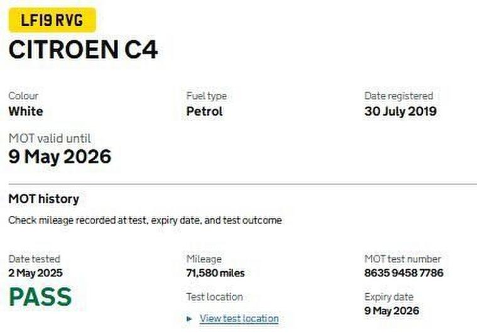
Task: Select the MOT history heading
Action: point(43,199)
